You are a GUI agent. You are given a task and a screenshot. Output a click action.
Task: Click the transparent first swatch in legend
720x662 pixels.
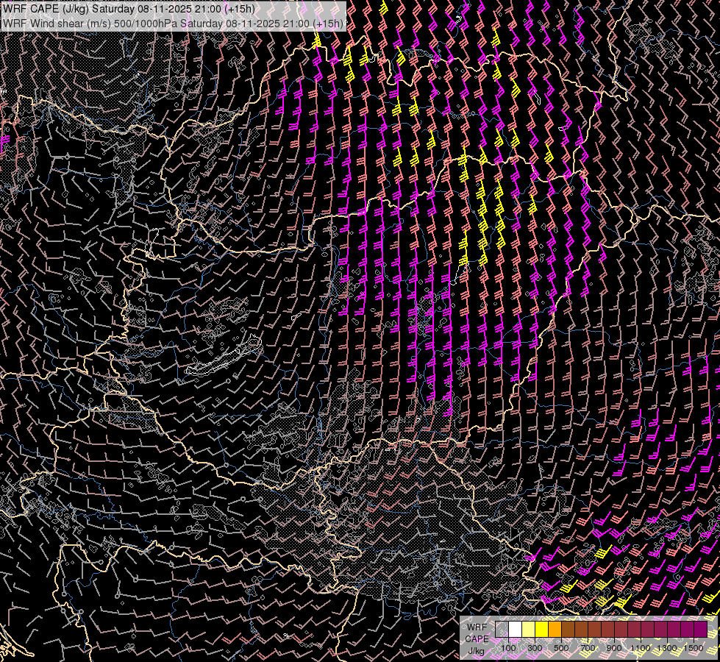click(x=502, y=630)
